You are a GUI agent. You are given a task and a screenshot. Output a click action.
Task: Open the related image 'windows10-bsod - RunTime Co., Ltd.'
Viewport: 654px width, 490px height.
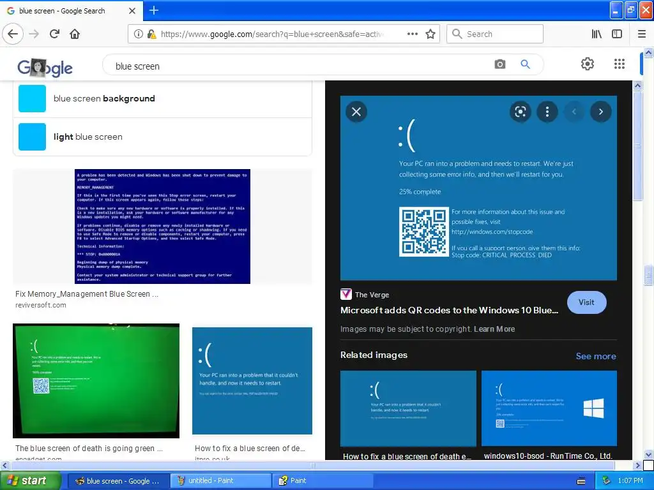pyautogui.click(x=549, y=408)
